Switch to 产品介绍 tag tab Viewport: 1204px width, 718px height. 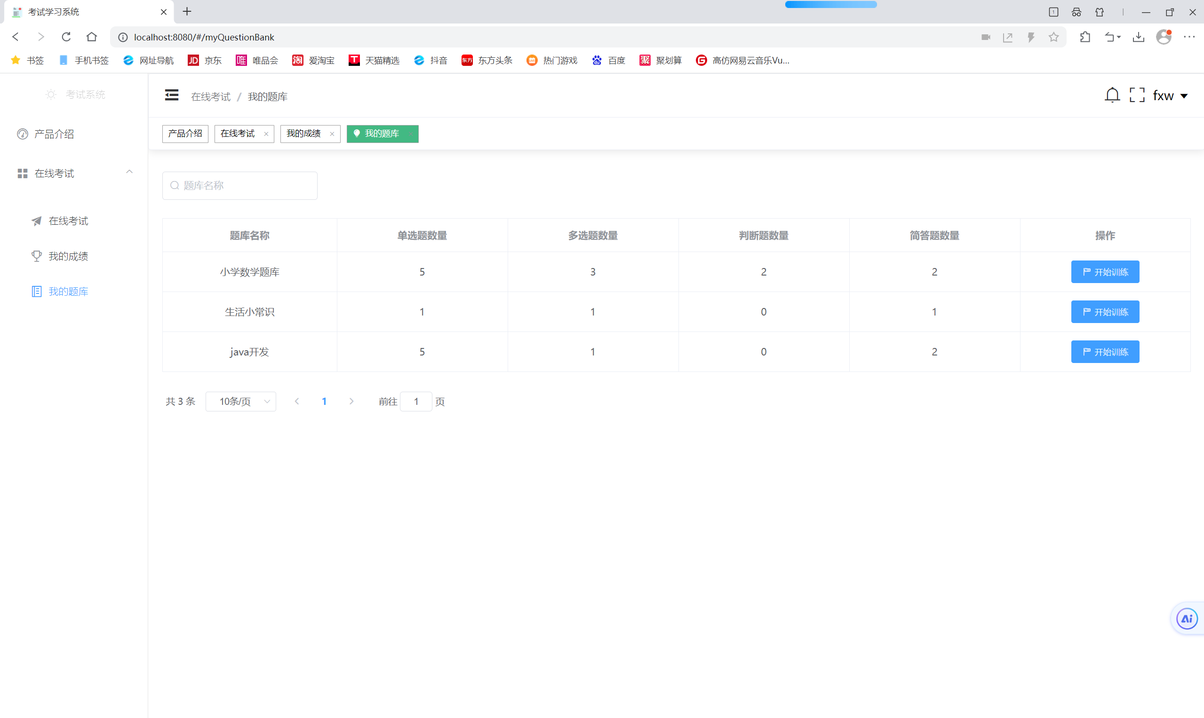pos(185,134)
